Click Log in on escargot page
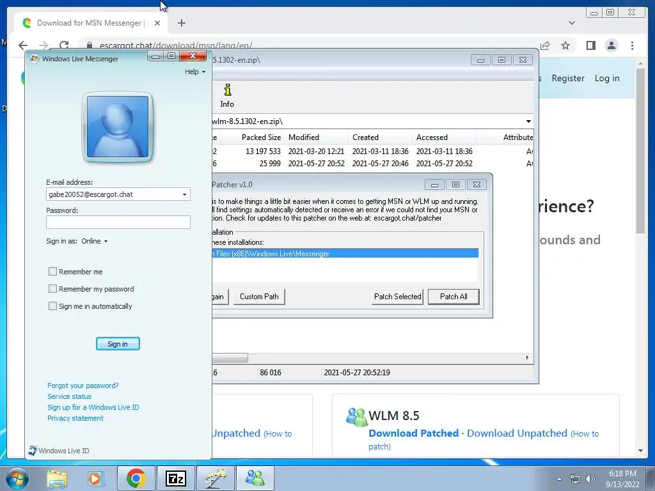655x491 pixels. click(607, 78)
